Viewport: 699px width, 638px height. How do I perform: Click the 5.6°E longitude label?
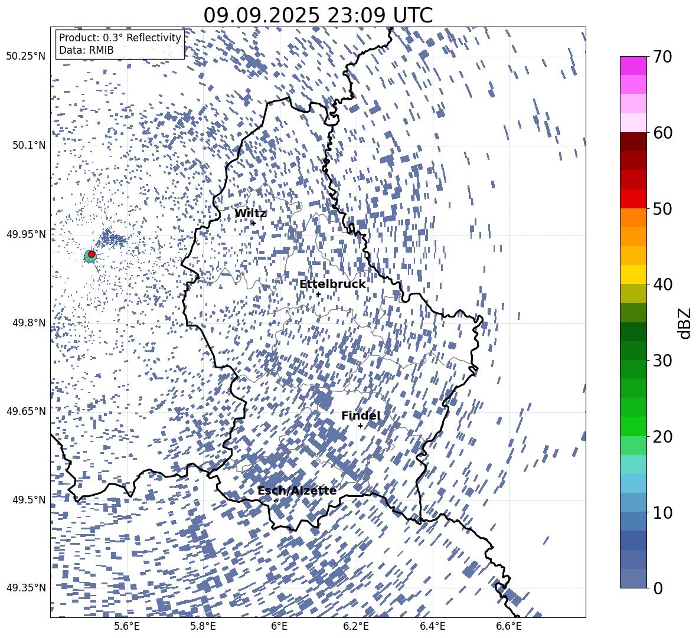127,626
